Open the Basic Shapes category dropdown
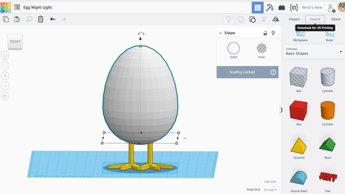 pyautogui.click(x=314, y=51)
